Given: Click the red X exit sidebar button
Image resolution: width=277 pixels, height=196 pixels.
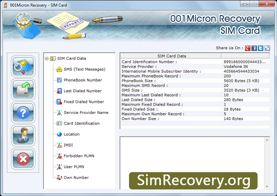Looking at the screenshot, I should point(23,159).
